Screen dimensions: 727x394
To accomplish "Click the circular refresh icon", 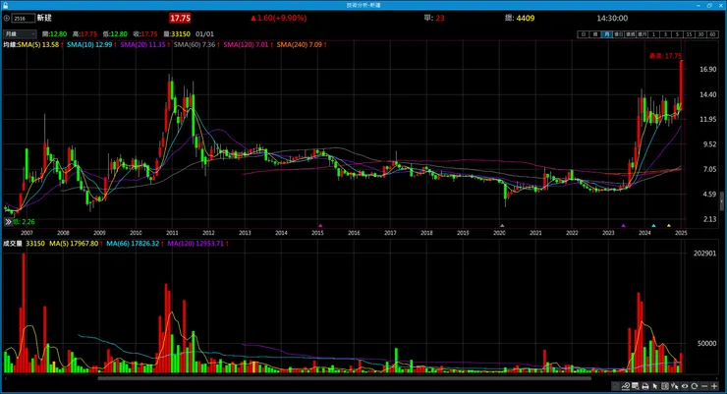I will pyautogui.click(x=694, y=386).
